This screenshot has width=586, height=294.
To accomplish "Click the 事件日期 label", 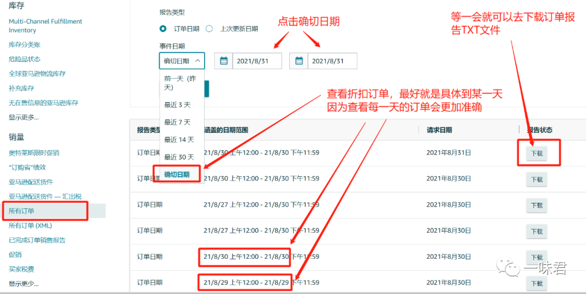I will pos(172,46).
